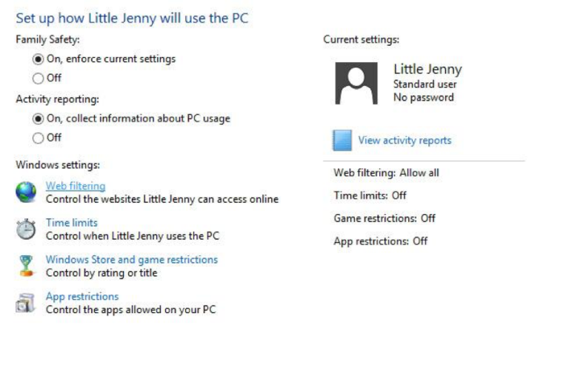The width and height of the screenshot is (569, 379).
Task: Open the Time limits settings link
Action: tap(71, 222)
